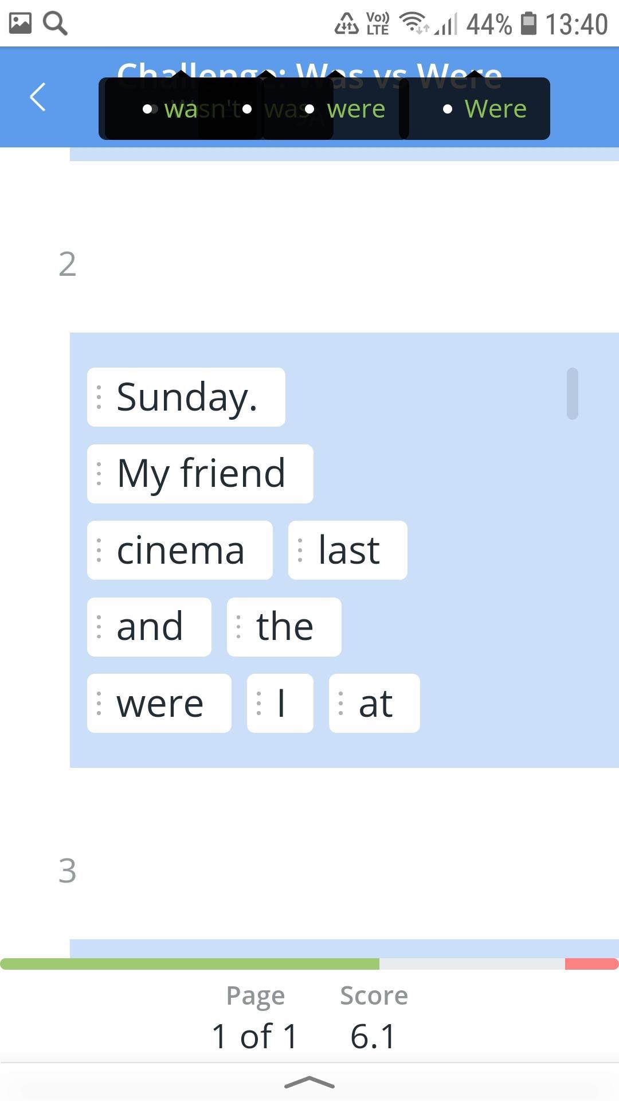Tap the "the" word tile
Image resolution: width=619 pixels, height=1101 pixels.
click(284, 627)
